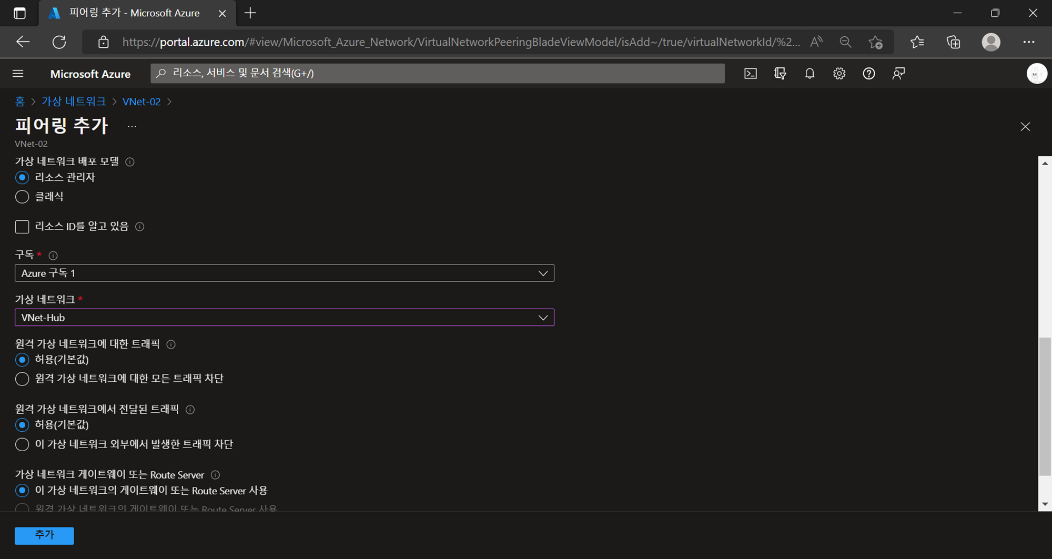1052x559 pixels.
Task: Show info for 게이트웨이 또는 Route Server
Action: point(215,475)
